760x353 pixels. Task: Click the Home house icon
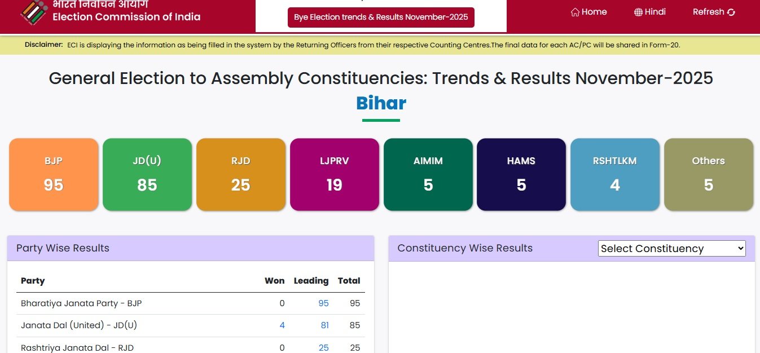tap(575, 12)
